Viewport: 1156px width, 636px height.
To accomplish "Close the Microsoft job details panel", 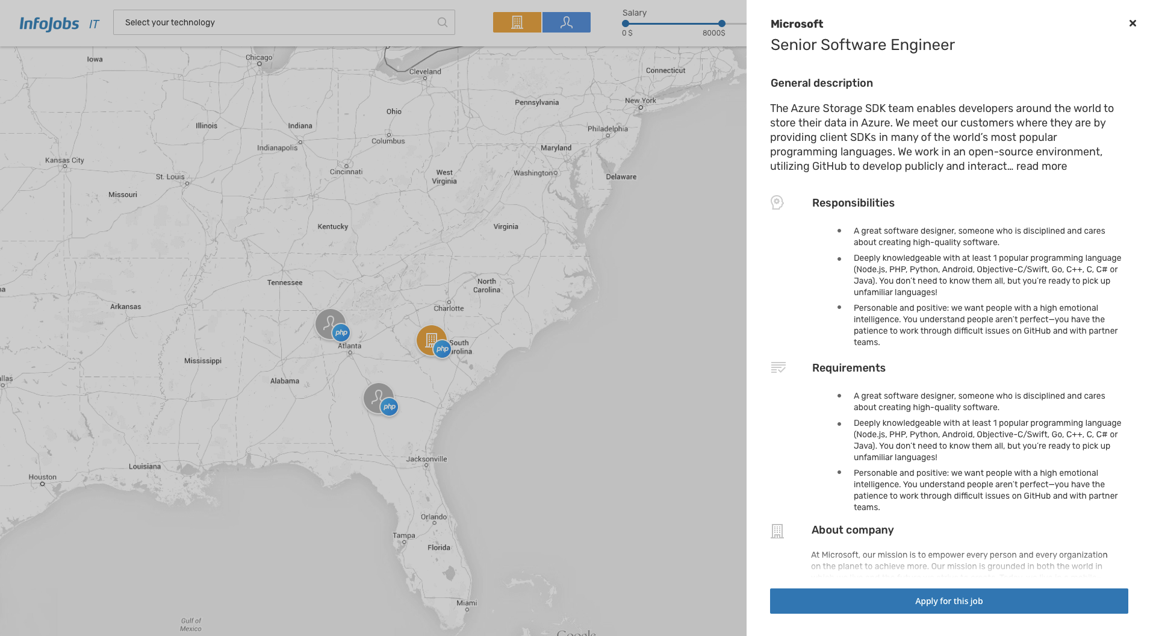I will (x=1133, y=23).
